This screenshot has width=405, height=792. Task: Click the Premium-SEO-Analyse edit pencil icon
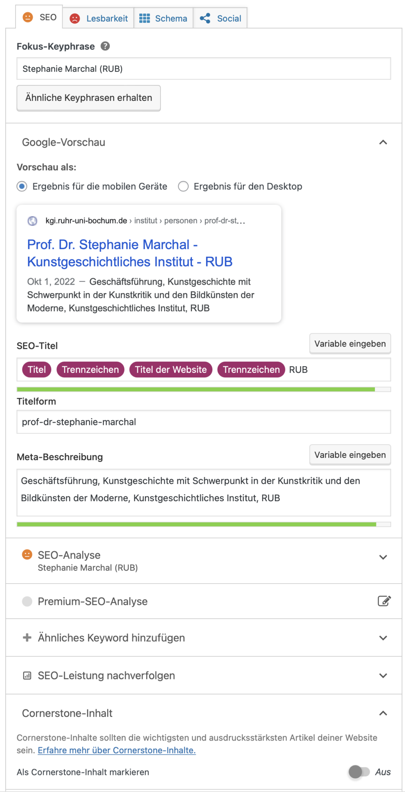(384, 601)
